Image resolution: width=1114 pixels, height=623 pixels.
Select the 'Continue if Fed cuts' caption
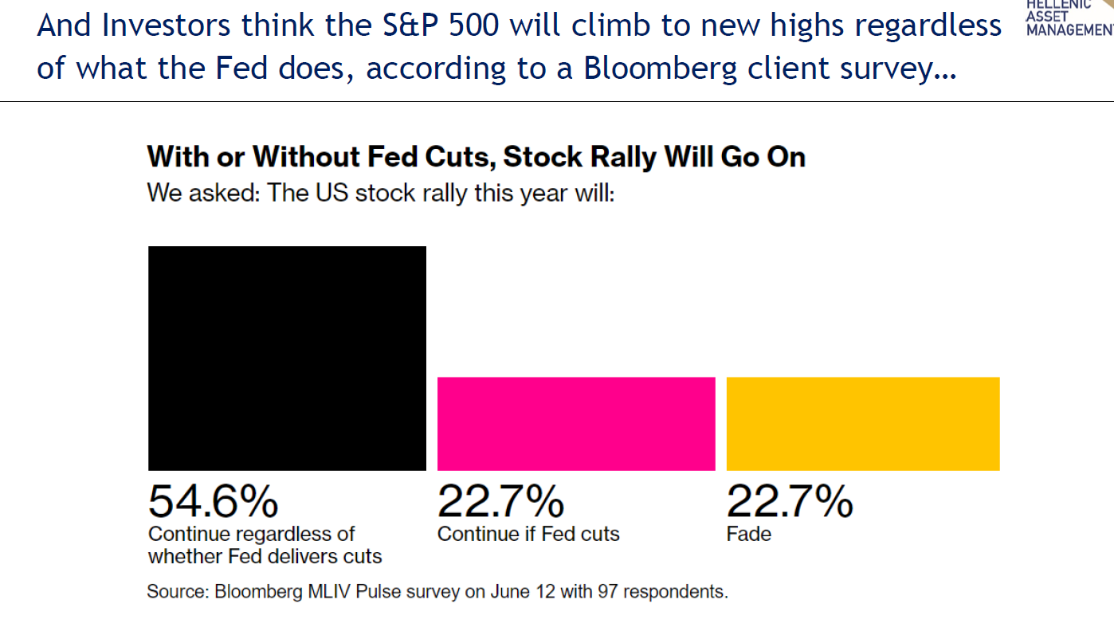pyautogui.click(x=528, y=534)
